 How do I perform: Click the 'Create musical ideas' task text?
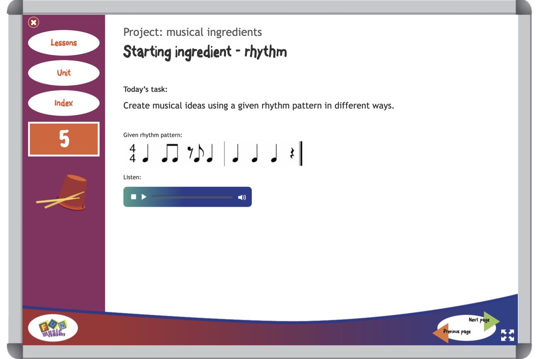click(258, 106)
